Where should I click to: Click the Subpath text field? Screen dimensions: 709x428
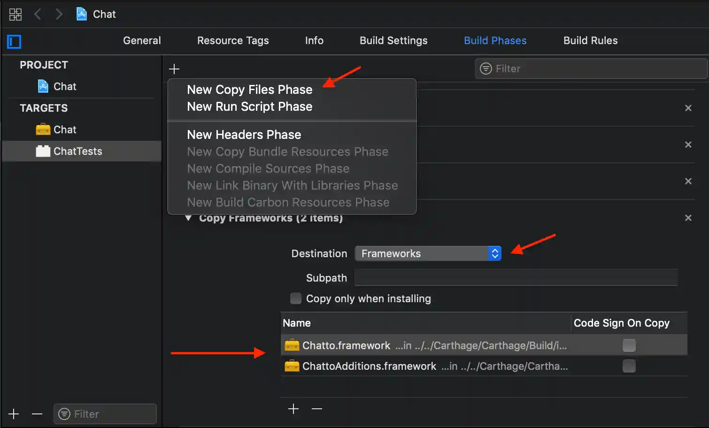[516, 278]
